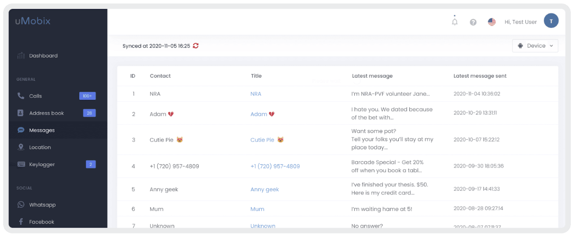Refresh sync with the red arrows icon

(x=196, y=46)
